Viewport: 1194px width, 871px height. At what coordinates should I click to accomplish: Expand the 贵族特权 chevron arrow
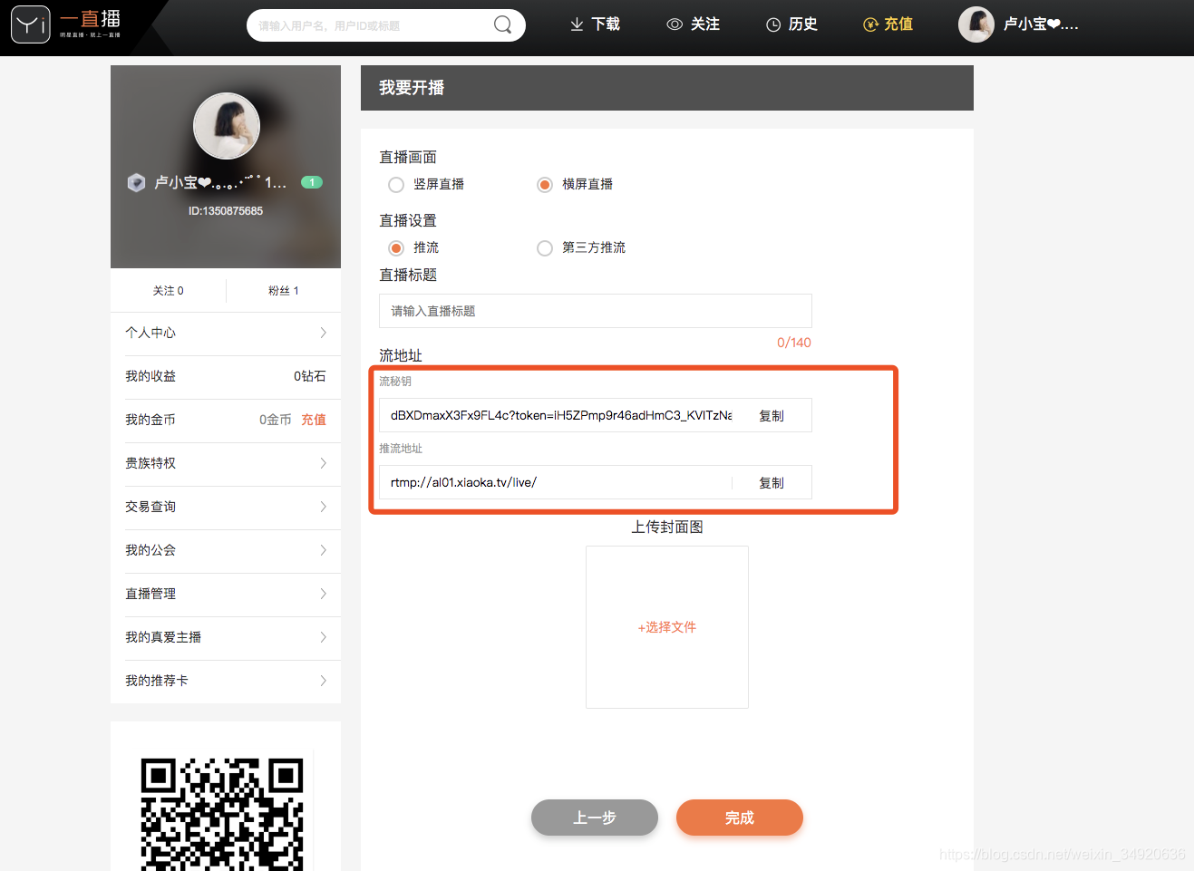pos(323,463)
